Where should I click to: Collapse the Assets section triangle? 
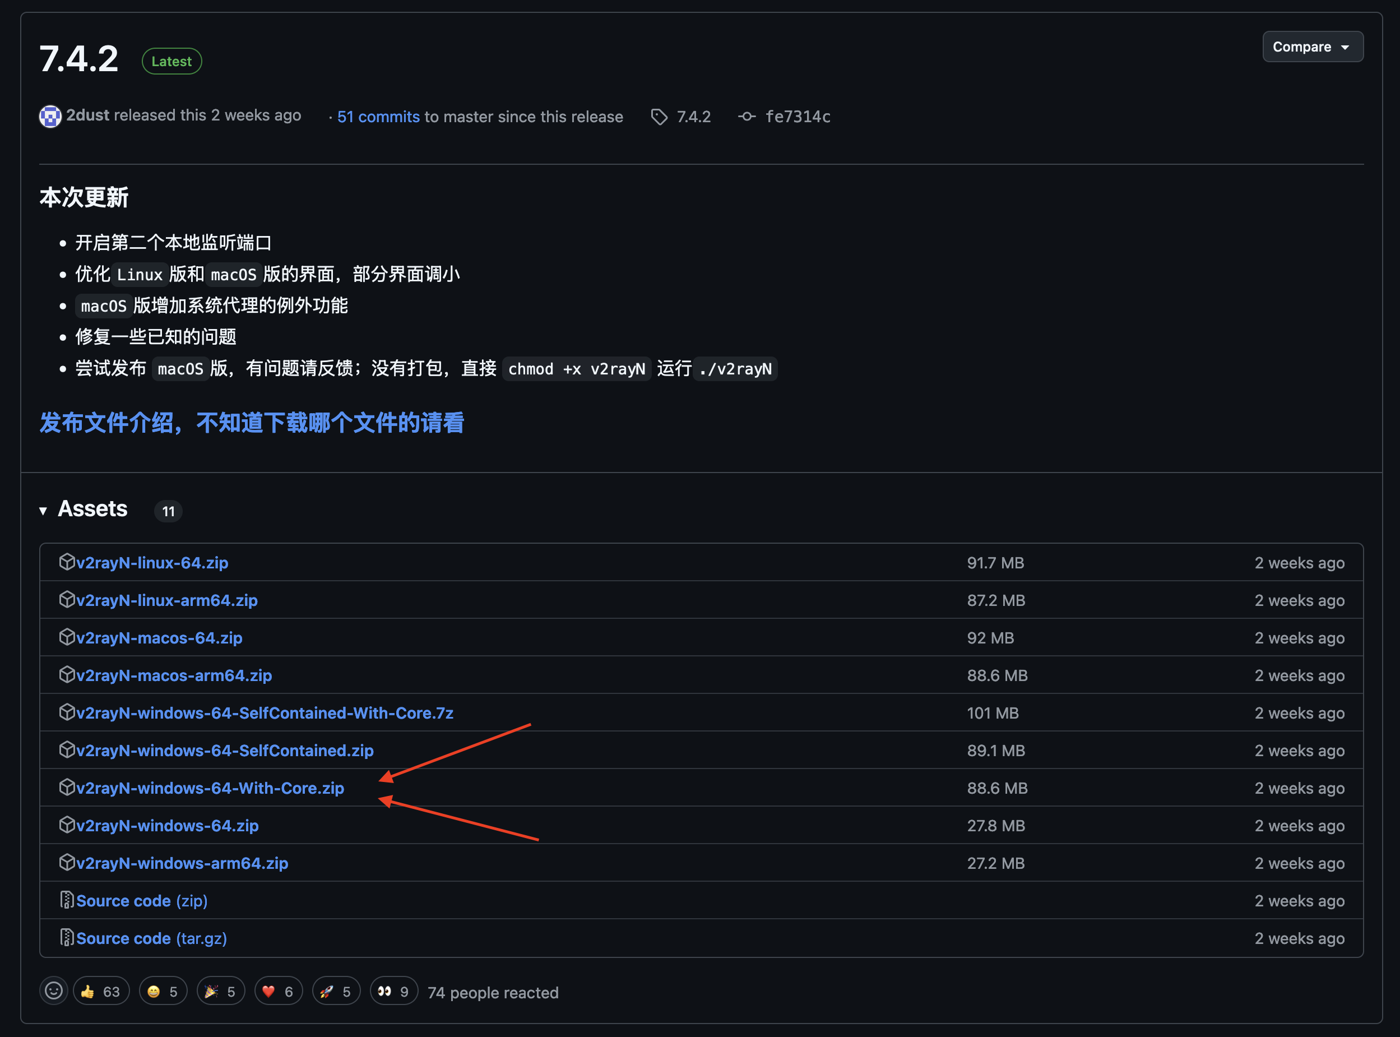(43, 511)
